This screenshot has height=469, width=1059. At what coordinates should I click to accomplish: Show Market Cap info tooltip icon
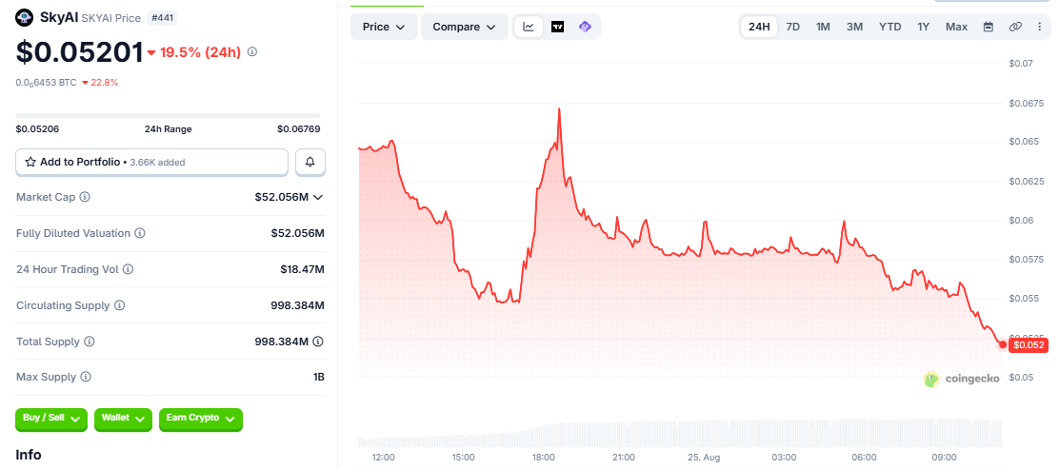(85, 197)
